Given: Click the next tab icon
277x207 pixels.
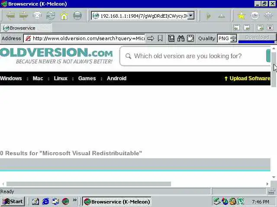Looking at the screenshot, I should 247,28.
